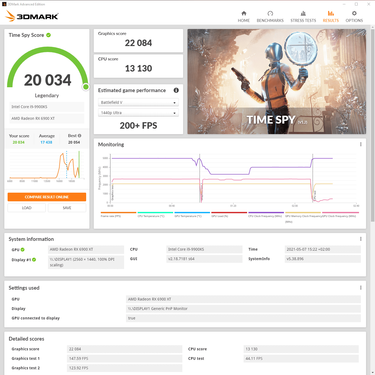
Task: Click the Benchmarks gauge icon
Action: pyautogui.click(x=270, y=13)
